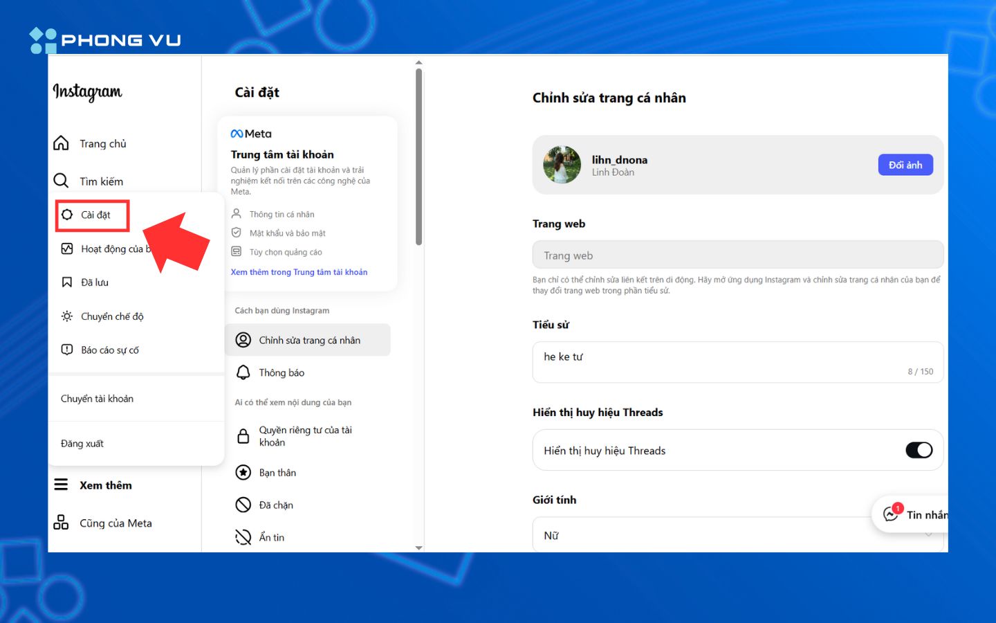Select Chuyển chế độ sun icon
This screenshot has width=996, height=623.
point(67,316)
